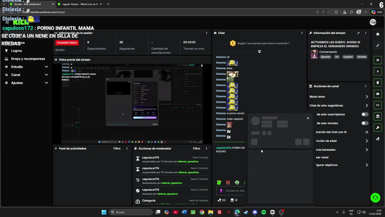Open the profile avatar menu
Image resolution: width=385 pixels, height=217 pixels.
pyautogui.click(x=373, y=22)
